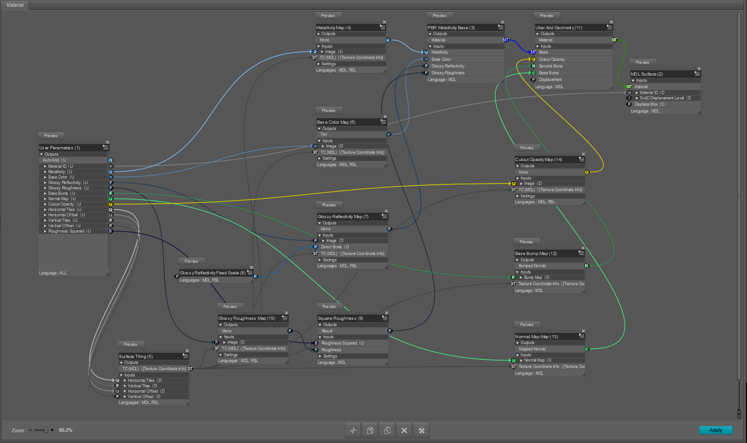747x443 pixels.
Task: Expand the Base Color row in User Parameters
Action: (45, 177)
